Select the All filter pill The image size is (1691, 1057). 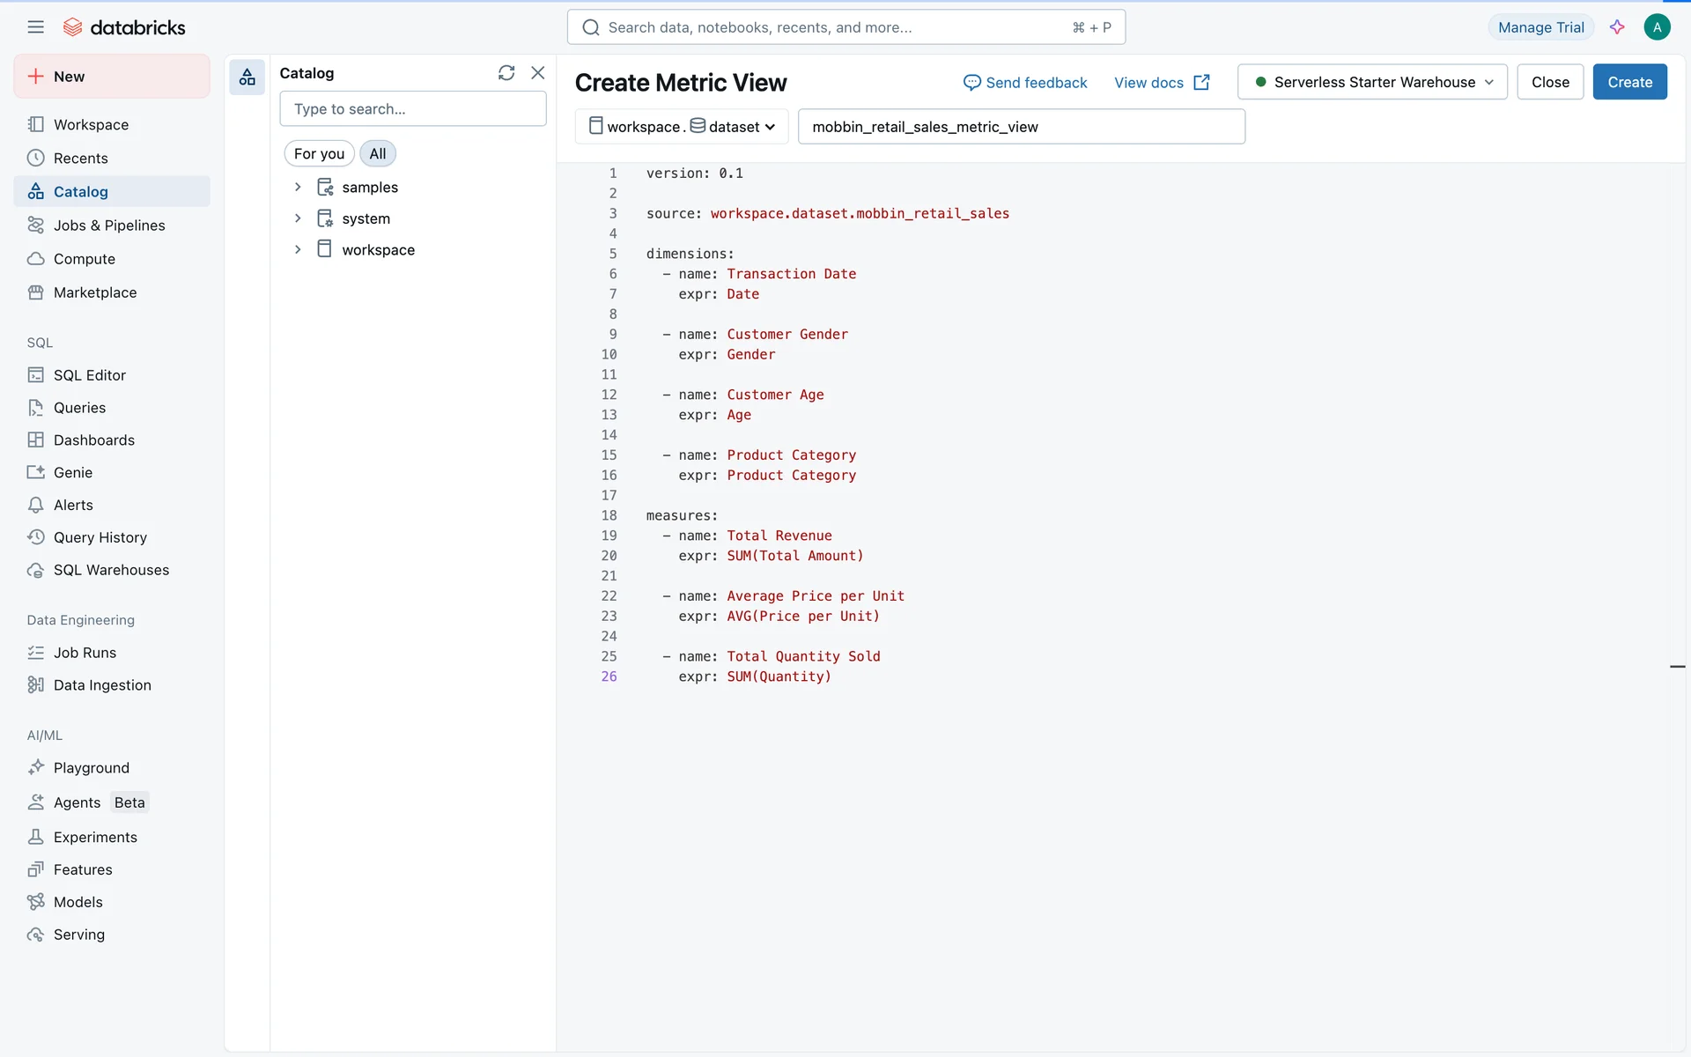378,154
